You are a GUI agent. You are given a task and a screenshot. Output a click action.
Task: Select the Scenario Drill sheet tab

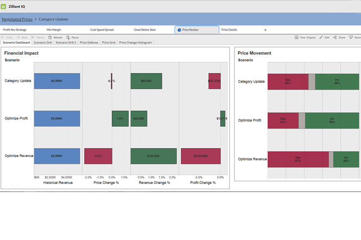pyautogui.click(x=43, y=43)
